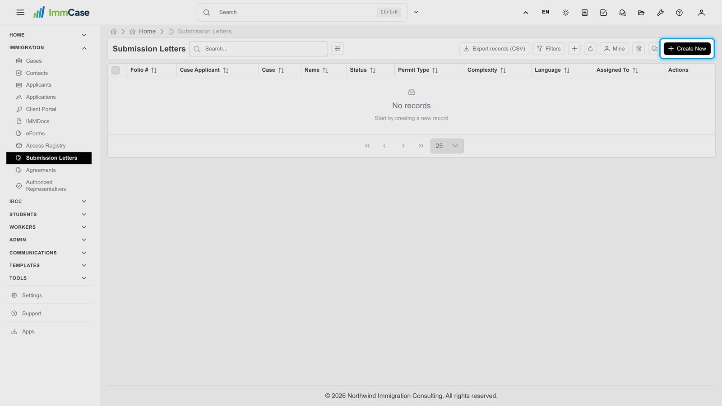Go to the last page double-arrow

[421, 146]
